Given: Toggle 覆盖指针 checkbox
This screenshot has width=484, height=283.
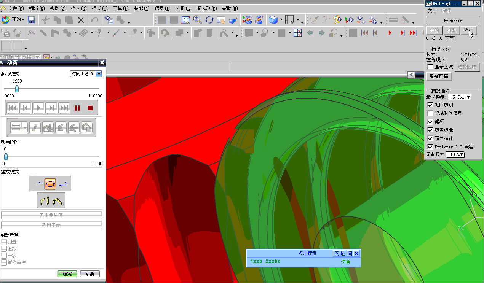Looking at the screenshot, I should (x=430, y=138).
